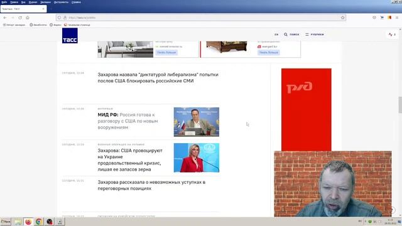Open the Журнал menu

[x=33, y=2]
